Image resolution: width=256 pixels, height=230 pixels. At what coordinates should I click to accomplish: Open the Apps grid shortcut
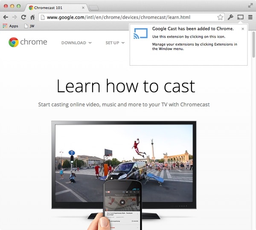coord(10,26)
